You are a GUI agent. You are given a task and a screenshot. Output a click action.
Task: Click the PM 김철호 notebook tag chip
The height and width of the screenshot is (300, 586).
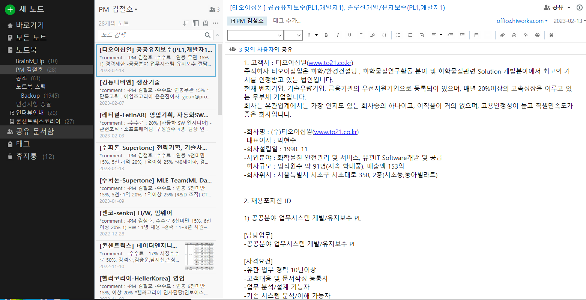(x=247, y=21)
